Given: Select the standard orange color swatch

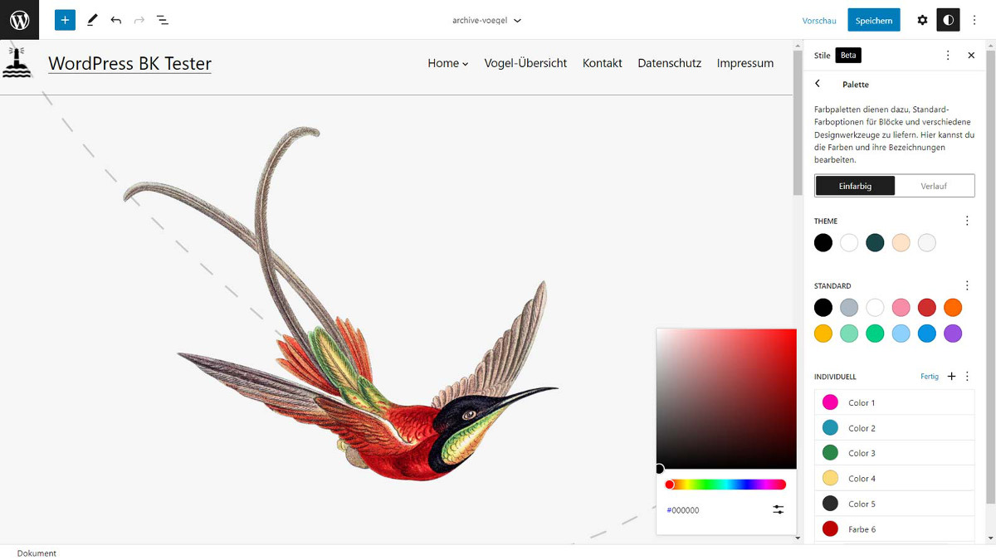Looking at the screenshot, I should point(953,308).
